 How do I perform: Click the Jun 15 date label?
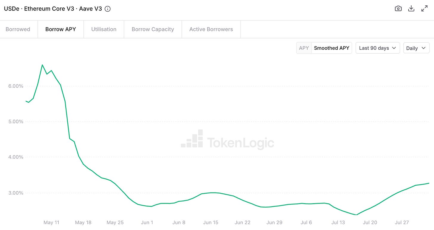pos(211,222)
